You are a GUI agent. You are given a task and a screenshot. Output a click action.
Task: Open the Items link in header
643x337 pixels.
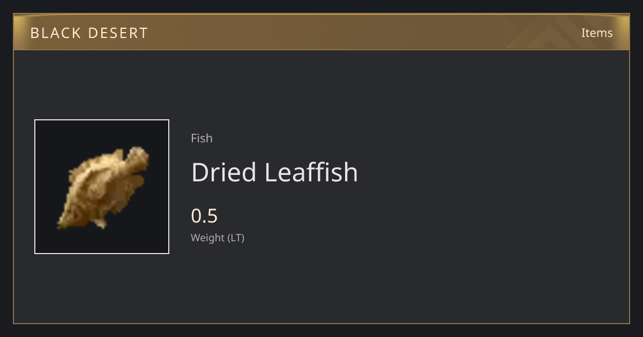click(x=597, y=33)
